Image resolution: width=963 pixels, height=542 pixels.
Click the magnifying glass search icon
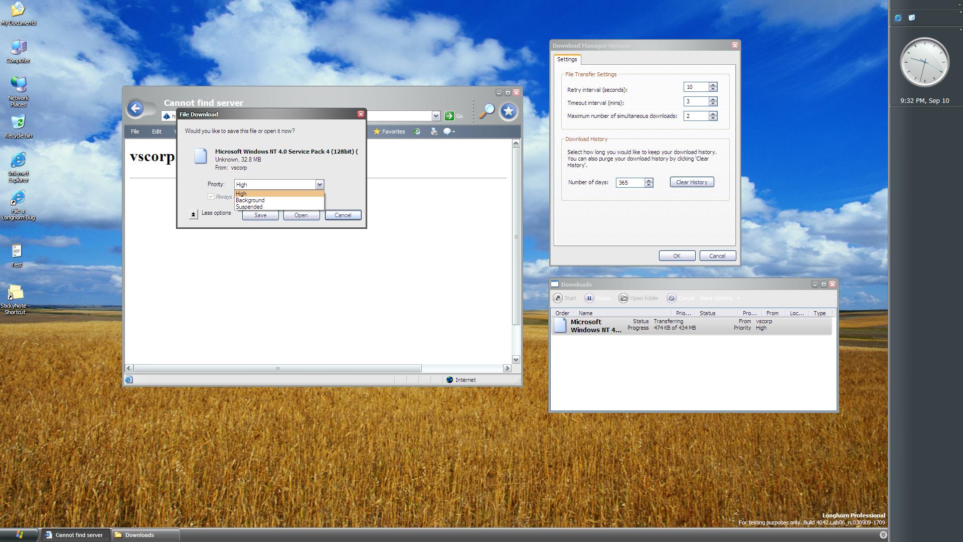(x=487, y=111)
